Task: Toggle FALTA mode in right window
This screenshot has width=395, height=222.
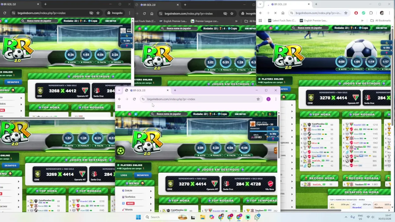Action: 371,69
